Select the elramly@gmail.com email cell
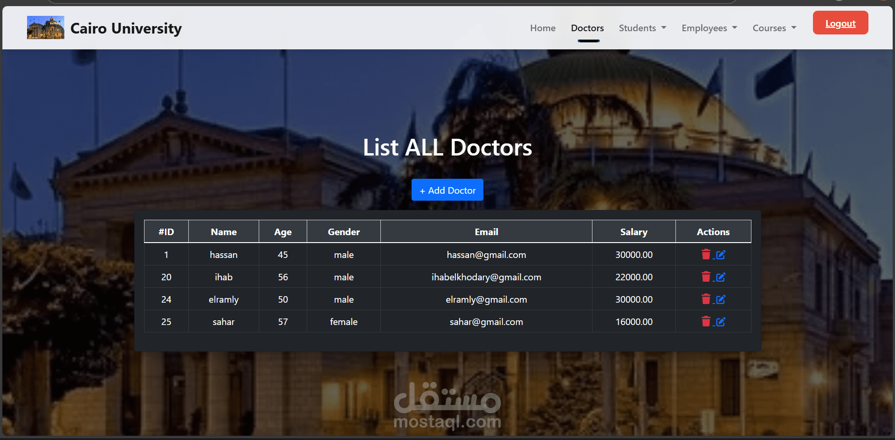Viewport: 895px width, 440px height. pyautogui.click(x=487, y=299)
